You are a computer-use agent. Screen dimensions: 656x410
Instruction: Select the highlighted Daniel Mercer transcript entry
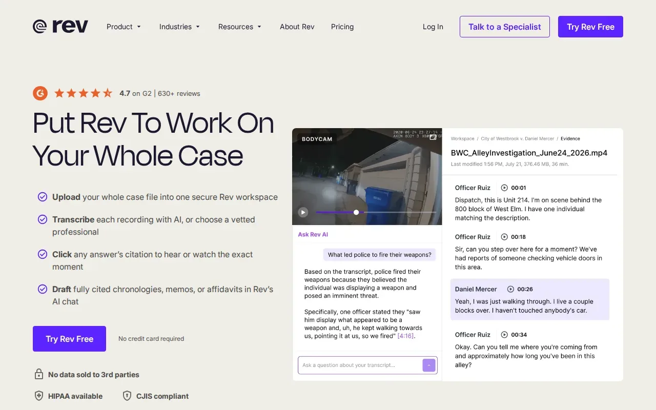[530, 300]
